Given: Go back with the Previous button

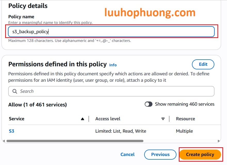Looking at the screenshot, I should pyautogui.click(x=160, y=154).
